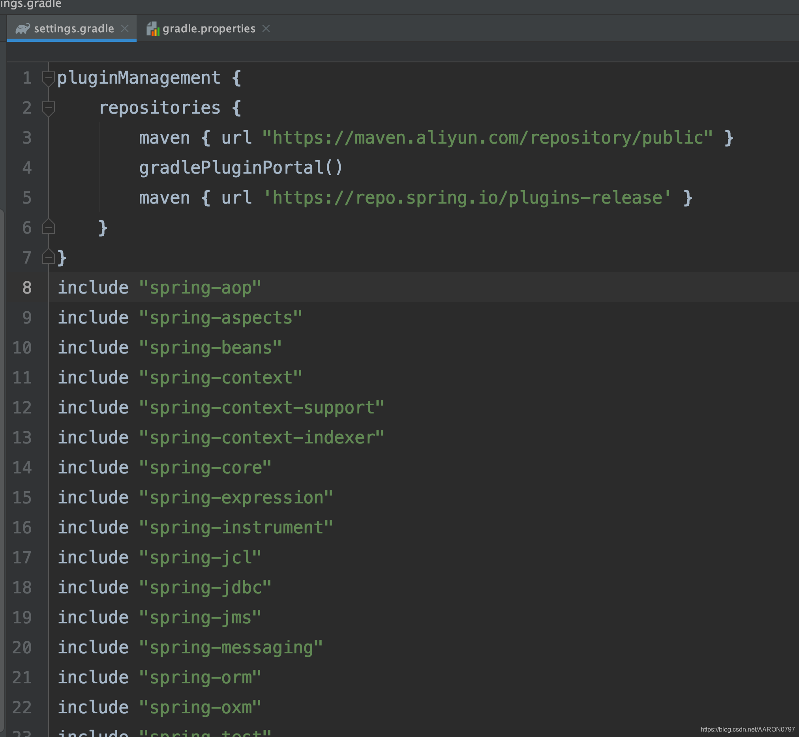
Task: Click line number 14 in gutter
Action: (22, 468)
